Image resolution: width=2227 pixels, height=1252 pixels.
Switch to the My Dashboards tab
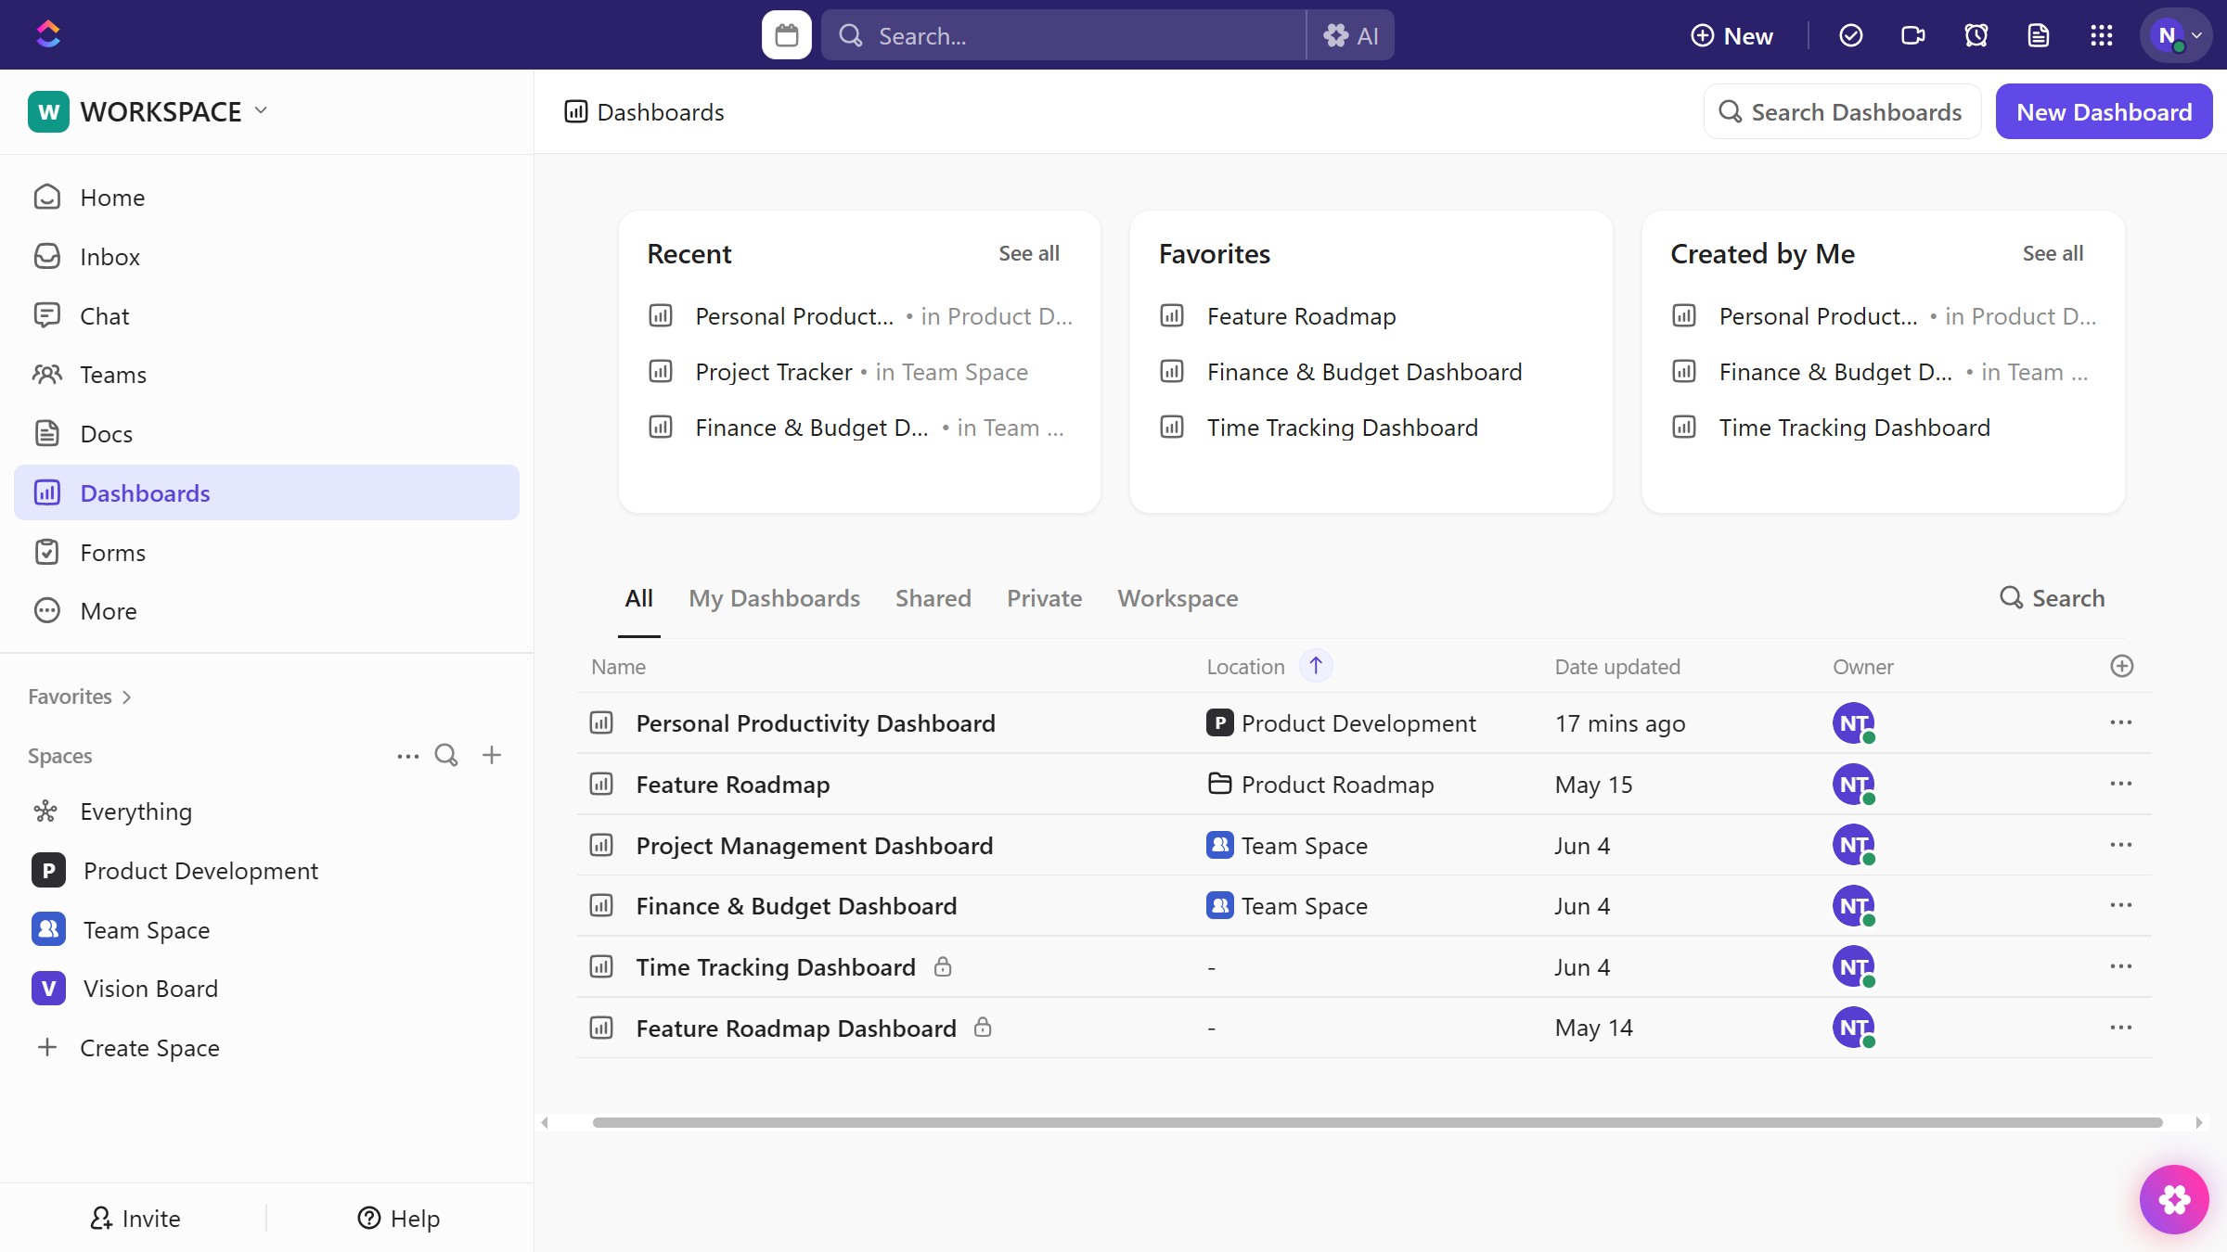tap(775, 598)
